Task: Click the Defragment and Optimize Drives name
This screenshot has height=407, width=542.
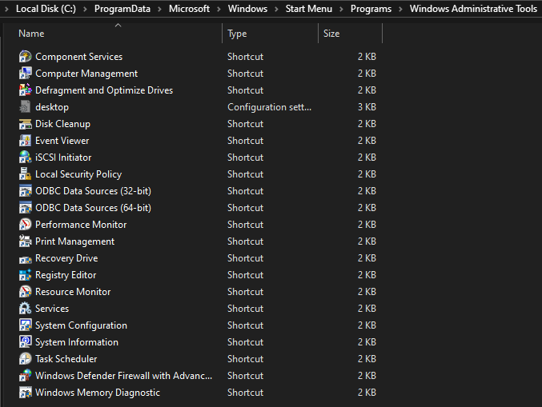Action: 104,90
